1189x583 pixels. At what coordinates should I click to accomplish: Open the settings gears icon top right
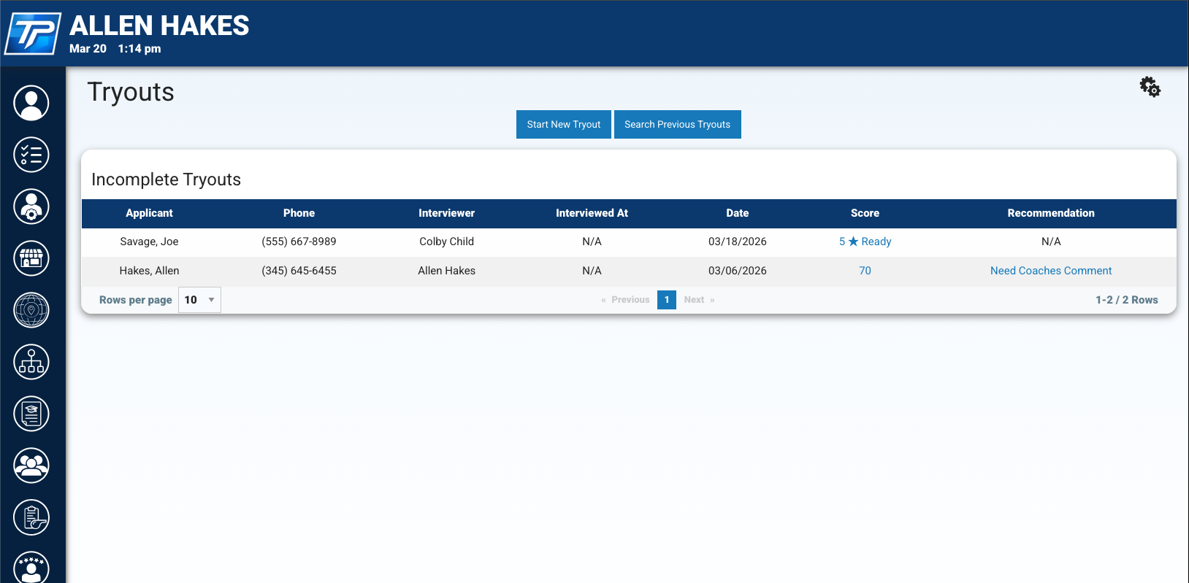pyautogui.click(x=1150, y=87)
